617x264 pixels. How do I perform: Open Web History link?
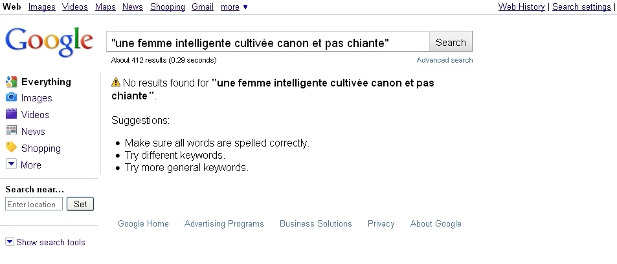(x=522, y=7)
